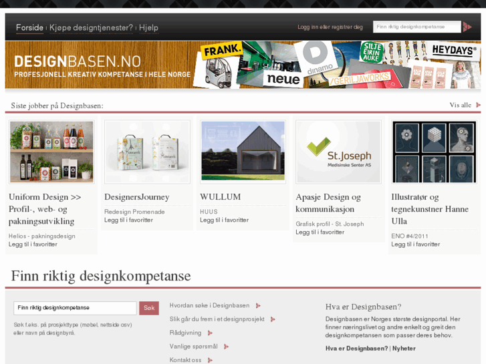This screenshot has height=364, width=486.
Task: Click HUUS project link
Action: (209, 212)
